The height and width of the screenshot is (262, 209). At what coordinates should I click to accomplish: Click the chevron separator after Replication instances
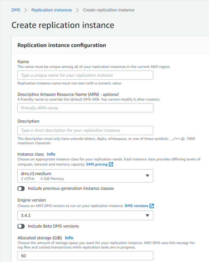[77, 10]
